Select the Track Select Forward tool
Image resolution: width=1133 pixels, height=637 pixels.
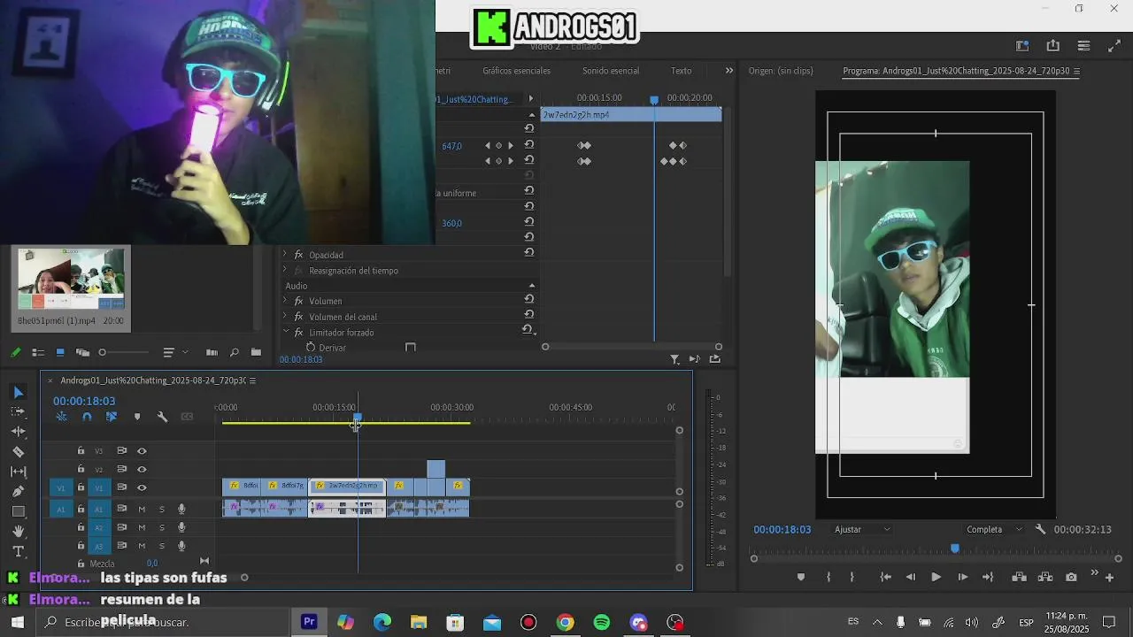(18, 411)
